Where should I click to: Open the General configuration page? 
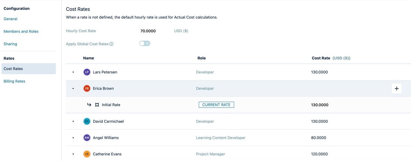10,19
